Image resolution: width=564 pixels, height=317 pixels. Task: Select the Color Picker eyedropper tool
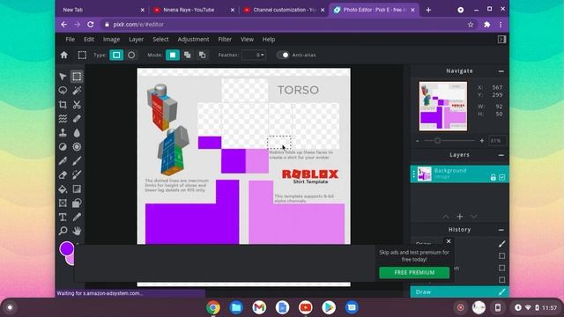pyautogui.click(x=77, y=217)
